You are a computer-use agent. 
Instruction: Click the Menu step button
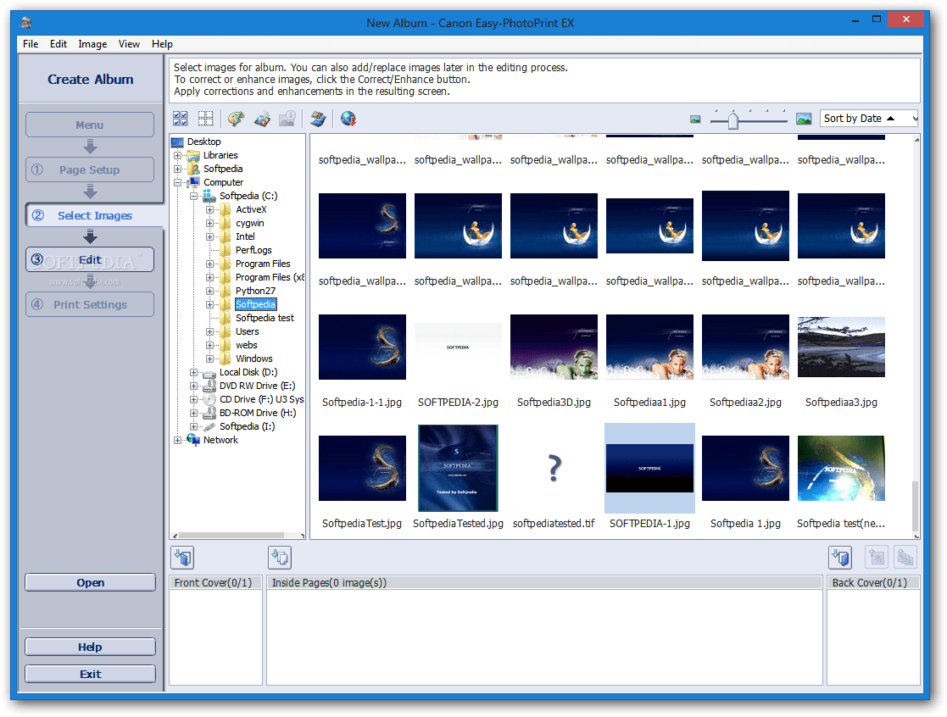point(89,125)
